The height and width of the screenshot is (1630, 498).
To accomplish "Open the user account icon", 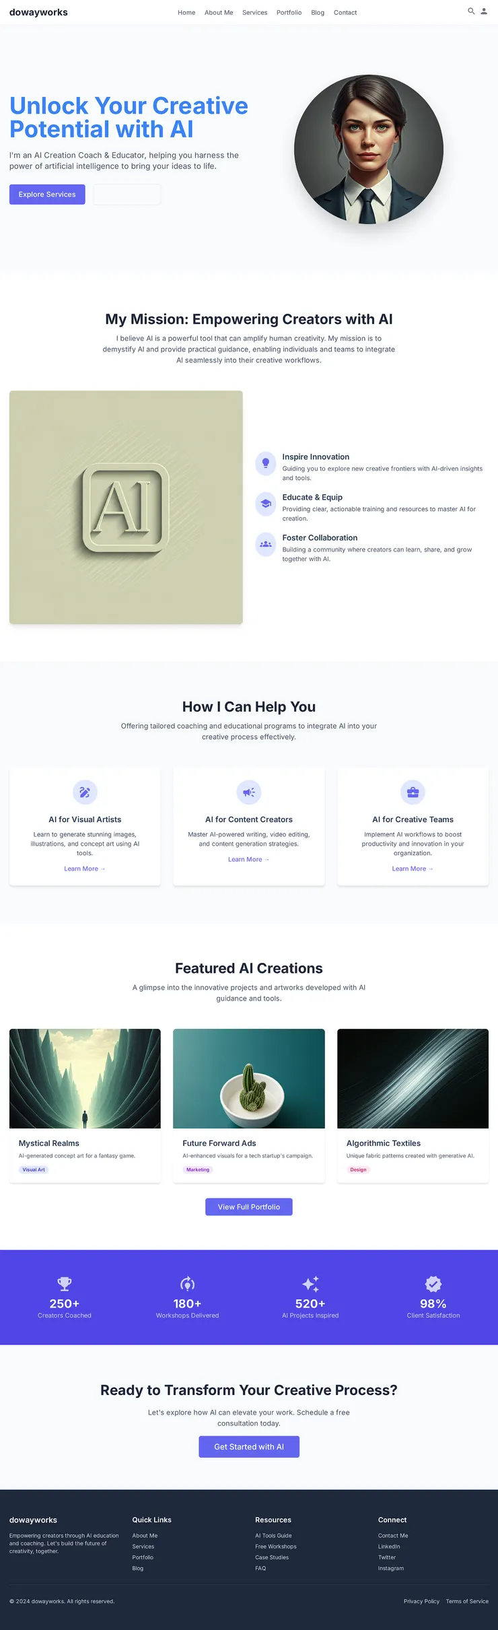I will pos(484,11).
